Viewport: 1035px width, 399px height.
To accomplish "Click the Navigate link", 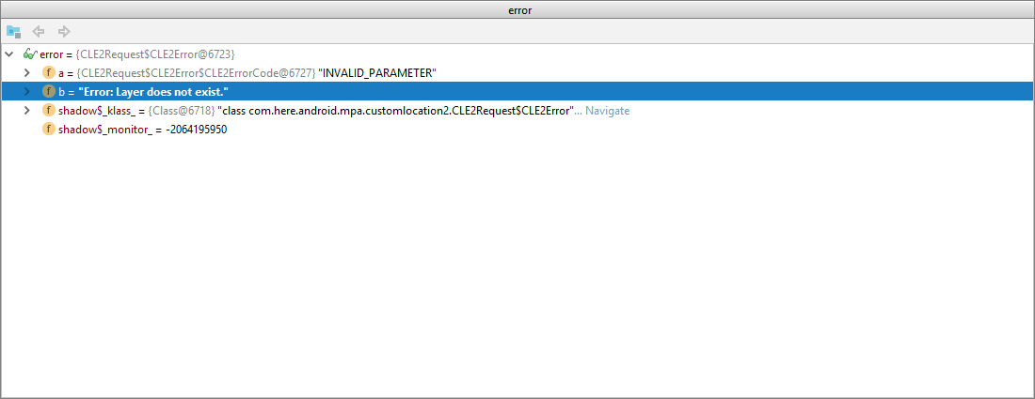I will coord(607,111).
